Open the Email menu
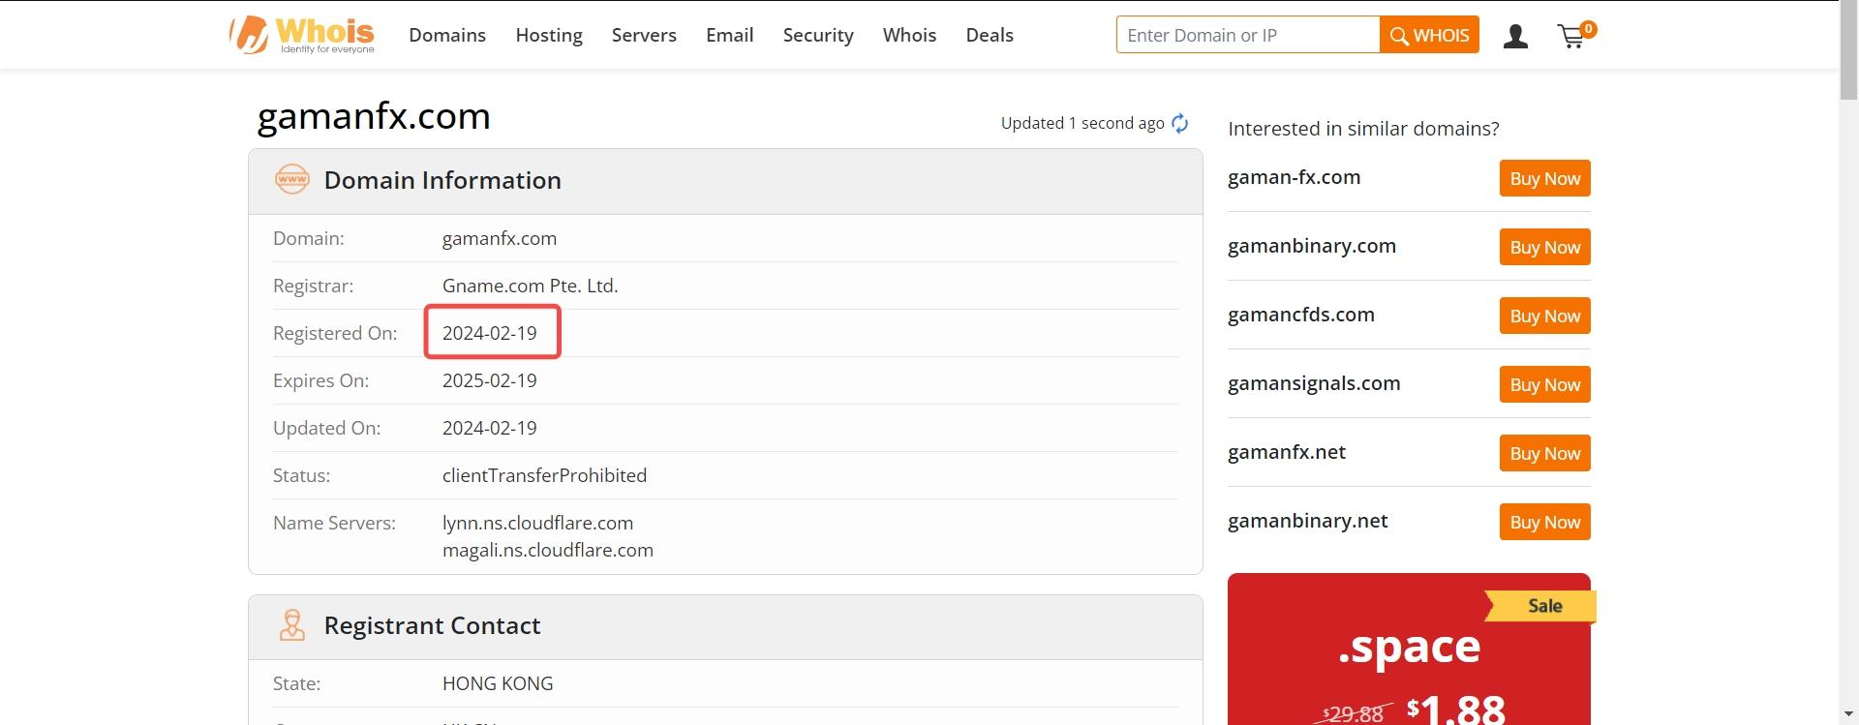The height and width of the screenshot is (725, 1859). (729, 35)
